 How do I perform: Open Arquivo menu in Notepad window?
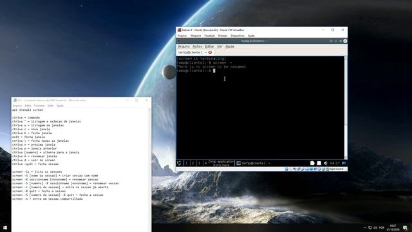[x=17, y=106]
